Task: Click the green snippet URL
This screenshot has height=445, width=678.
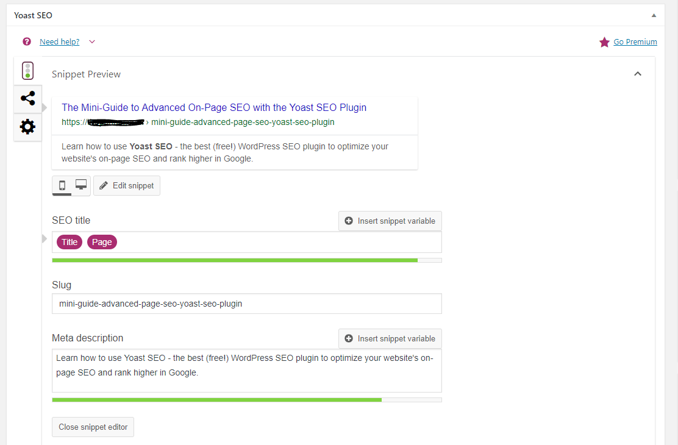Action: [198, 122]
